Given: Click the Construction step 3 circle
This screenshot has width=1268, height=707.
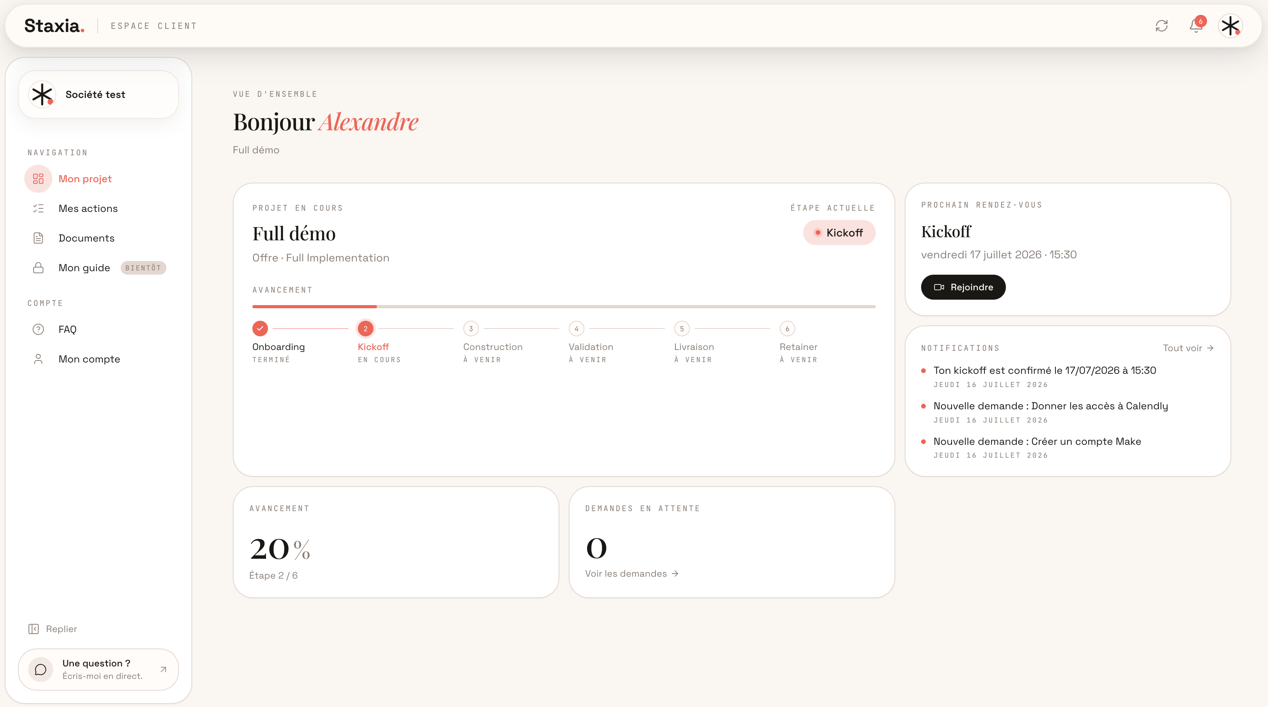Looking at the screenshot, I should point(471,329).
